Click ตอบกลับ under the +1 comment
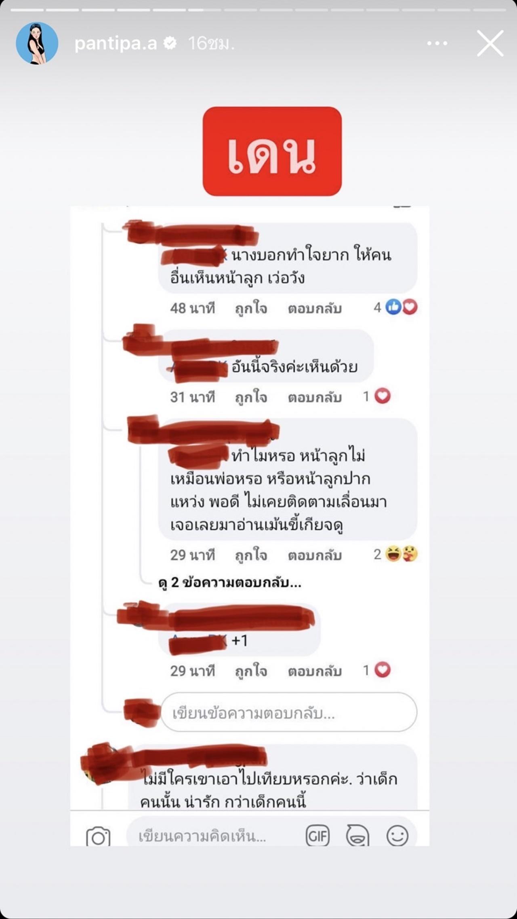517x919 pixels. pos(315,671)
